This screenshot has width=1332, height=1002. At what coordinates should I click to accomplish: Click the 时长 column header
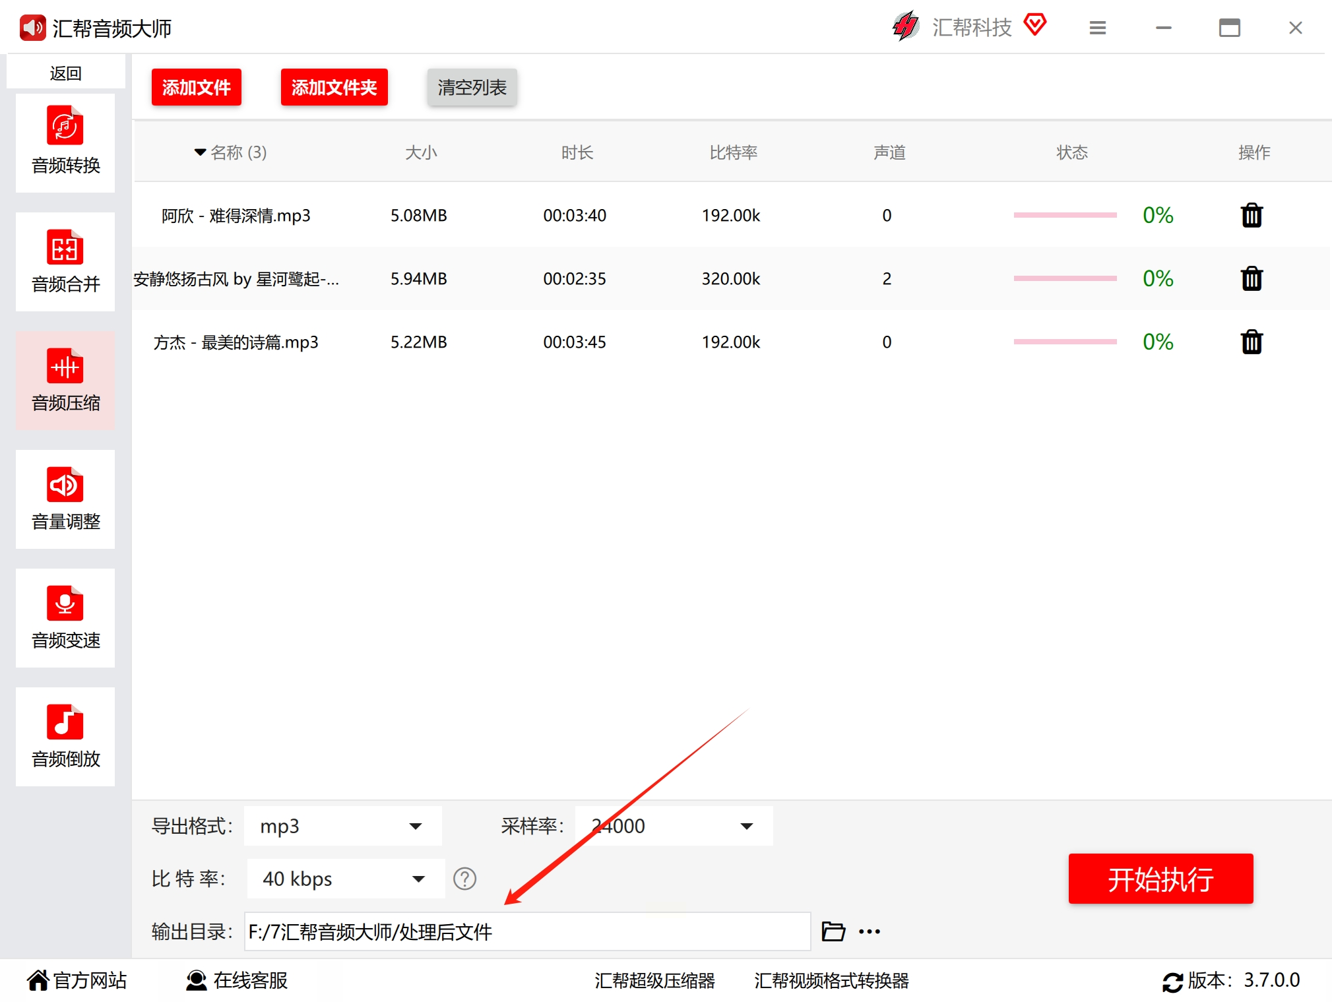click(577, 152)
